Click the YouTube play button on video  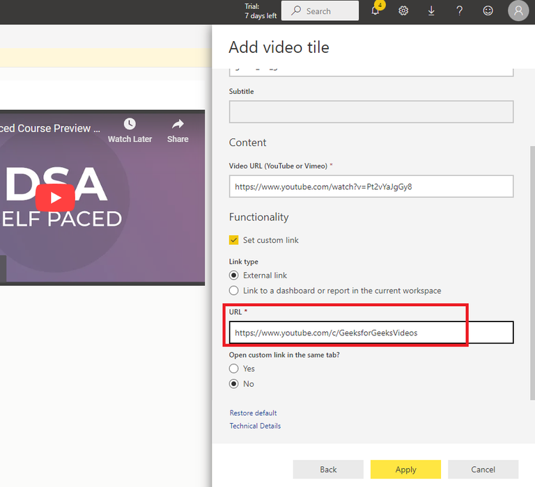[x=55, y=198]
